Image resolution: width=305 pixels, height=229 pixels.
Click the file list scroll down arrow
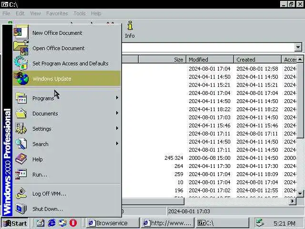(x=300, y=194)
